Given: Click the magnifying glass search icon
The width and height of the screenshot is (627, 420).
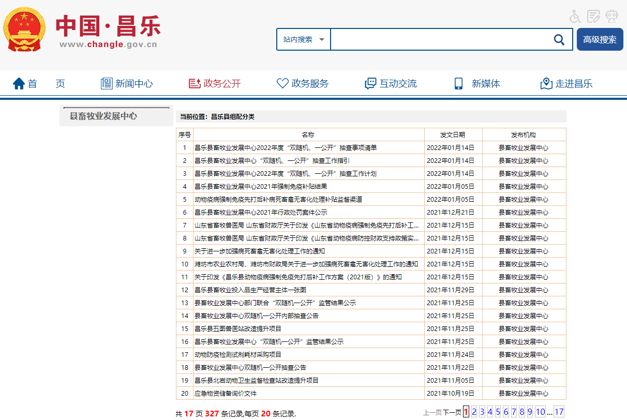Looking at the screenshot, I should point(559,40).
